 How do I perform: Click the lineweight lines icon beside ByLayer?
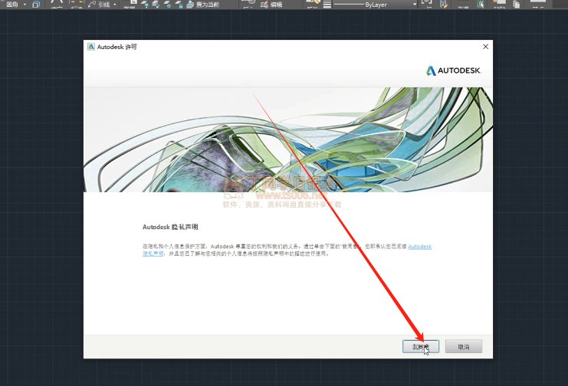tap(327, 5)
